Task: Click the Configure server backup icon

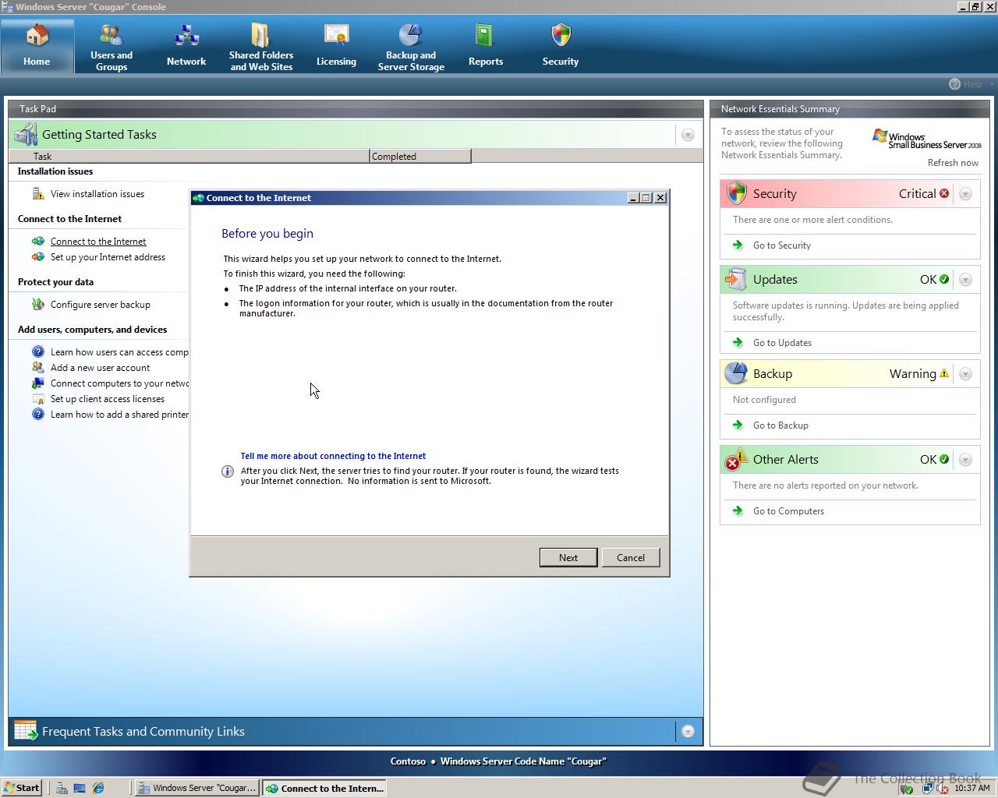Action: tap(38, 305)
